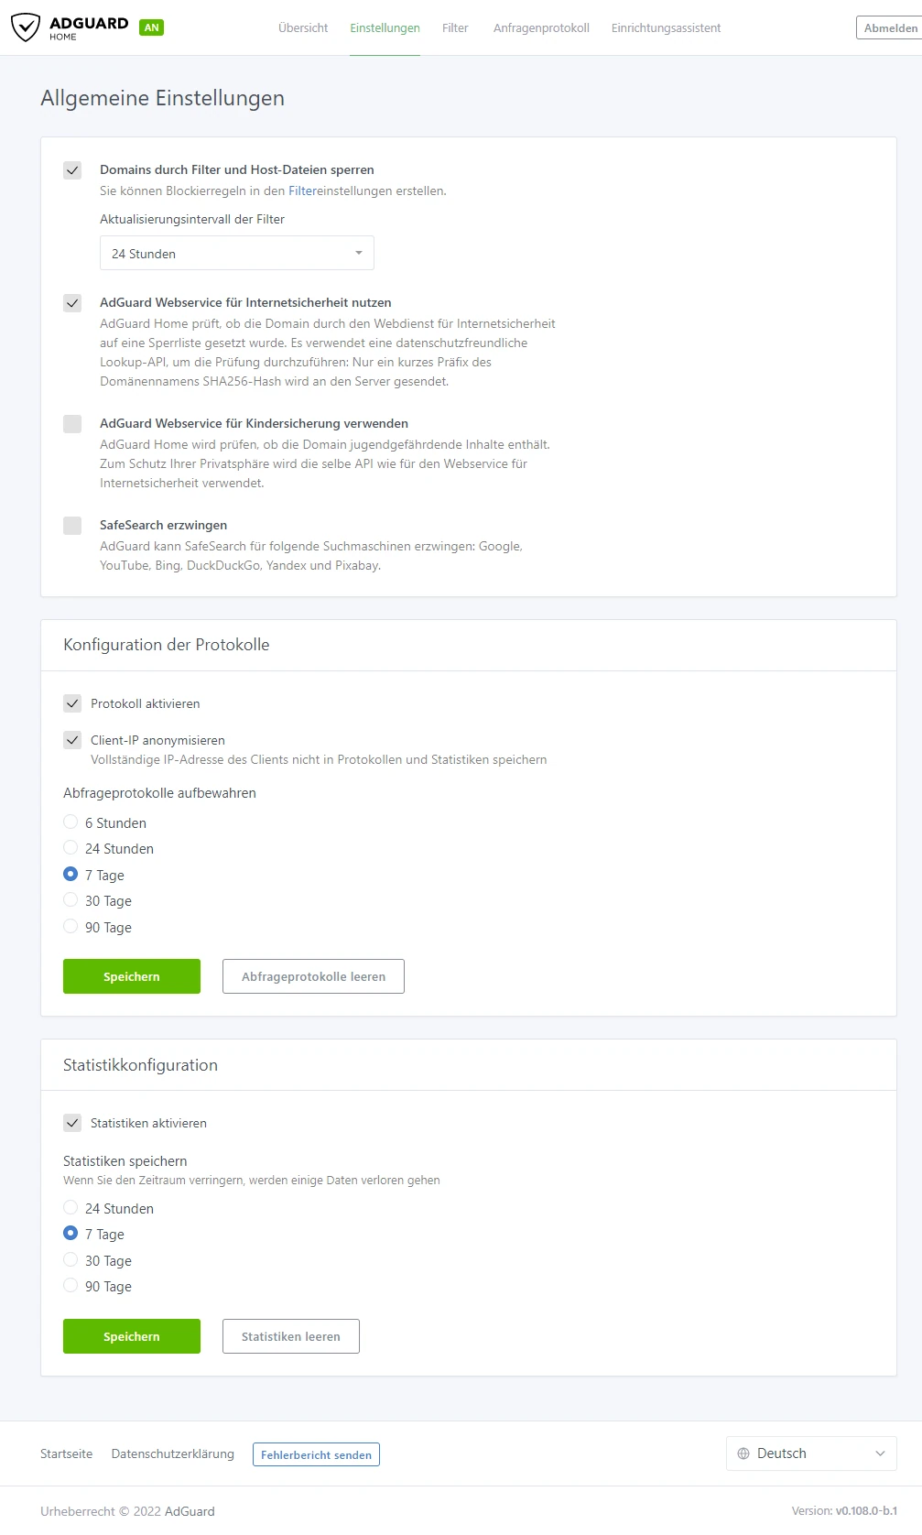Expand the Deutsch language dropdown

tap(811, 1453)
